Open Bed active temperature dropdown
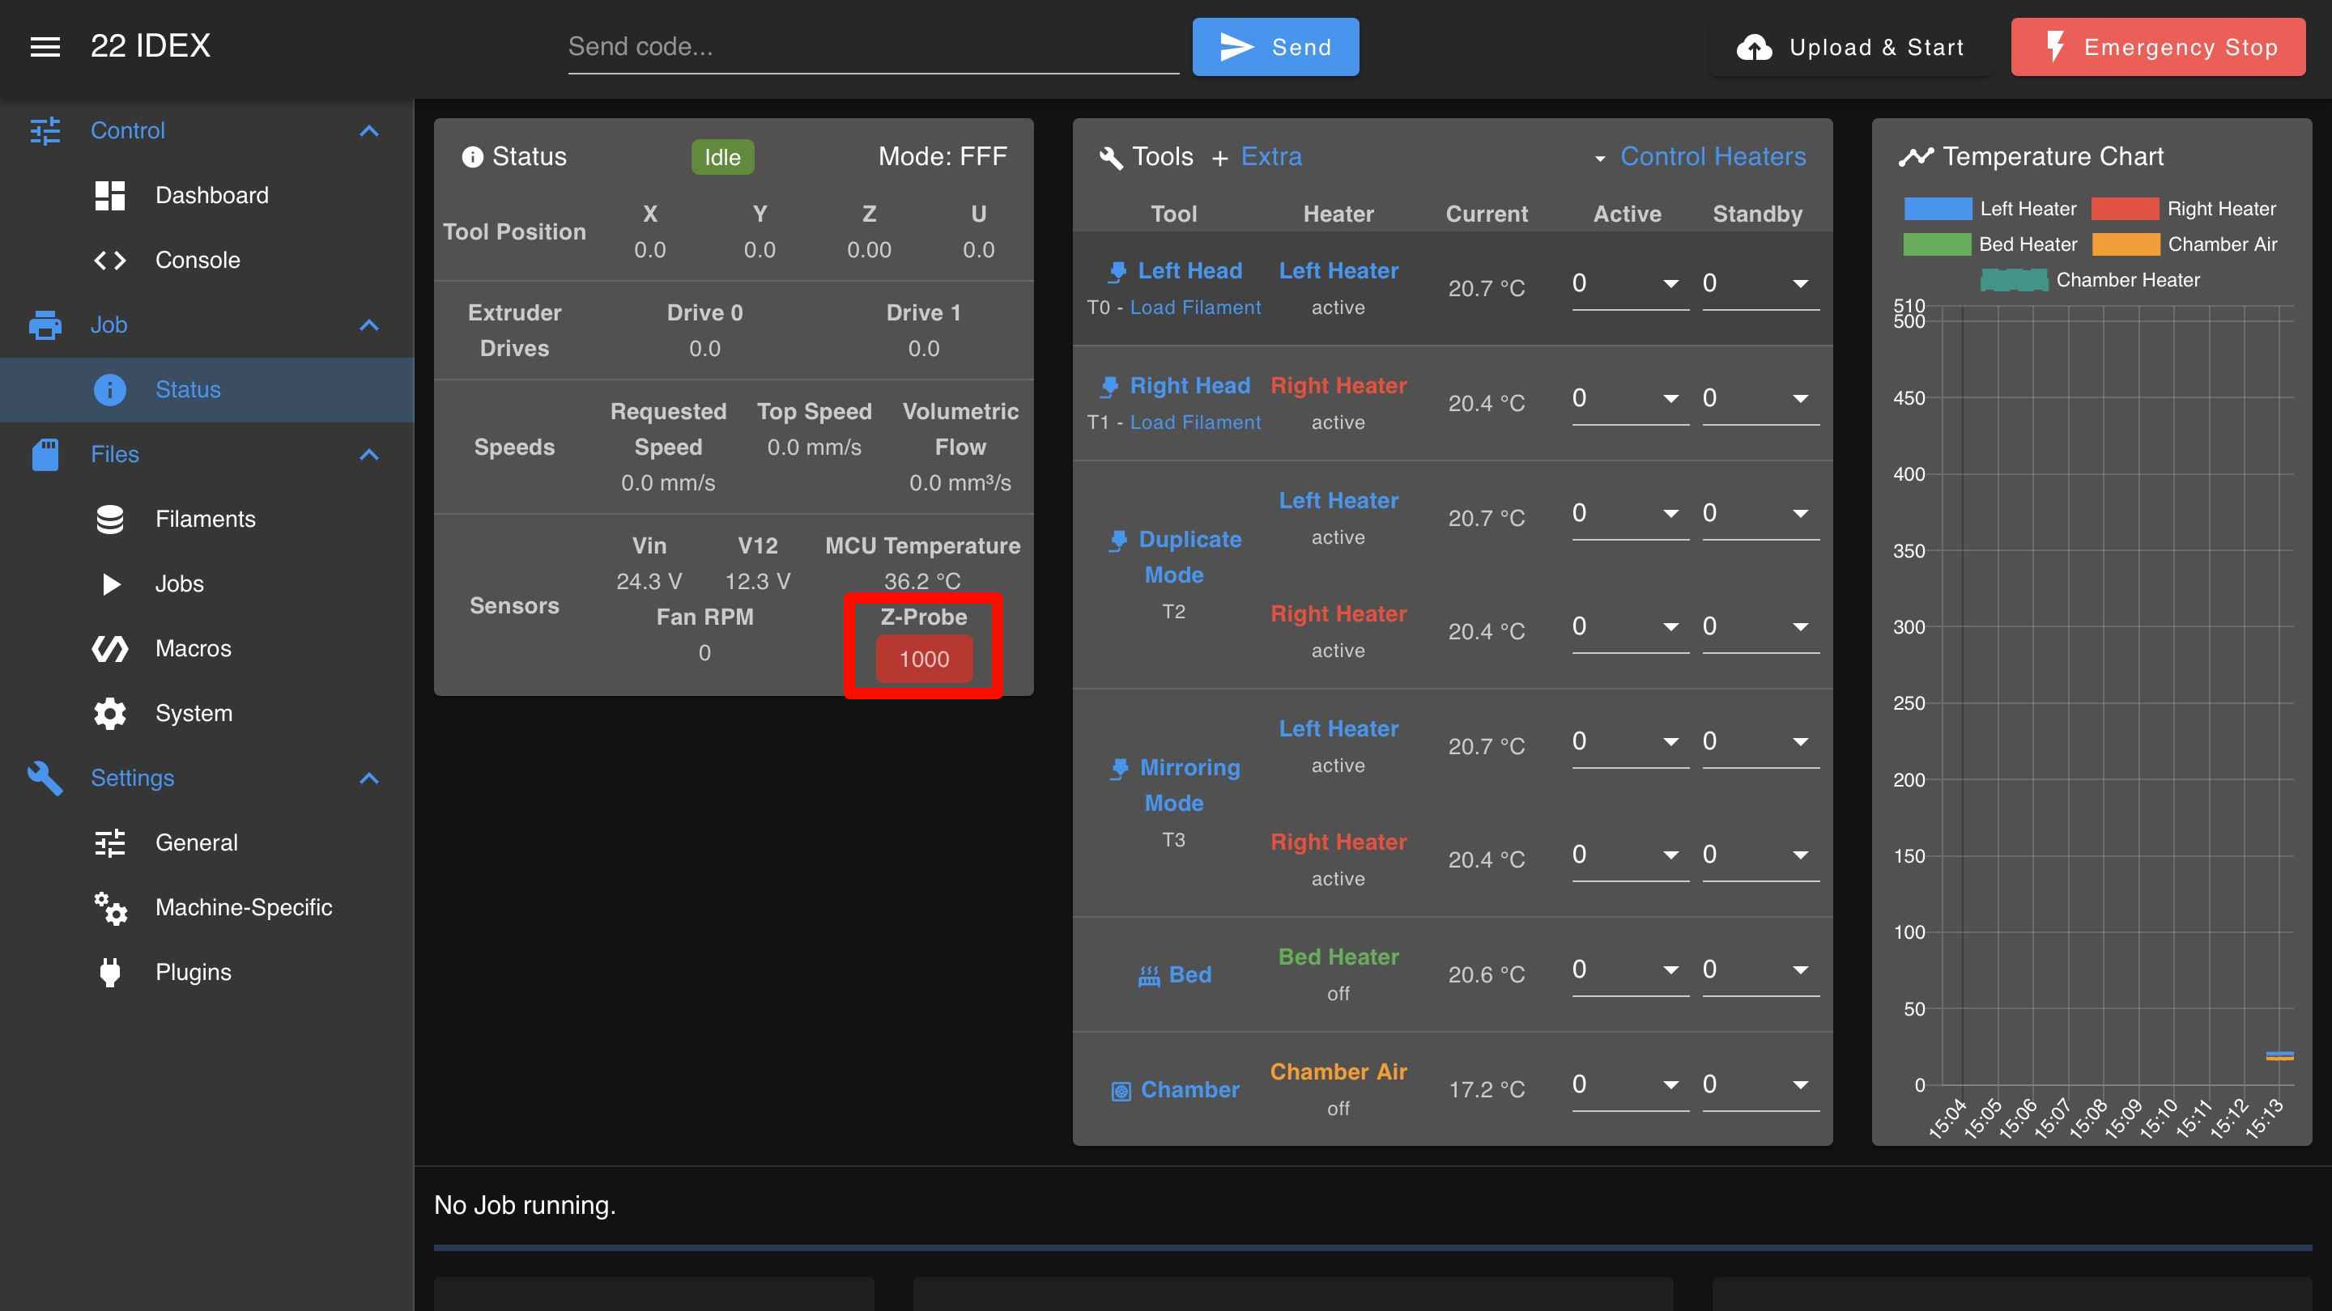 [1670, 970]
